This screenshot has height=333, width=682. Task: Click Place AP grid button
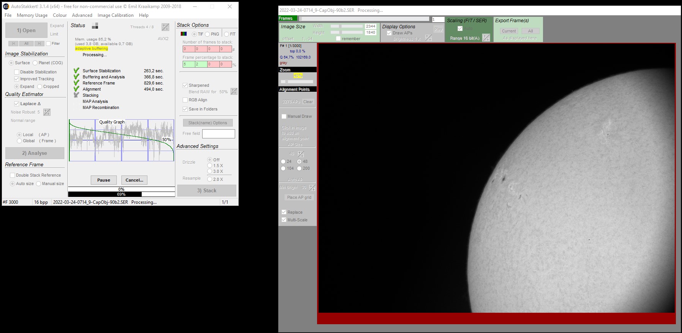tap(299, 197)
